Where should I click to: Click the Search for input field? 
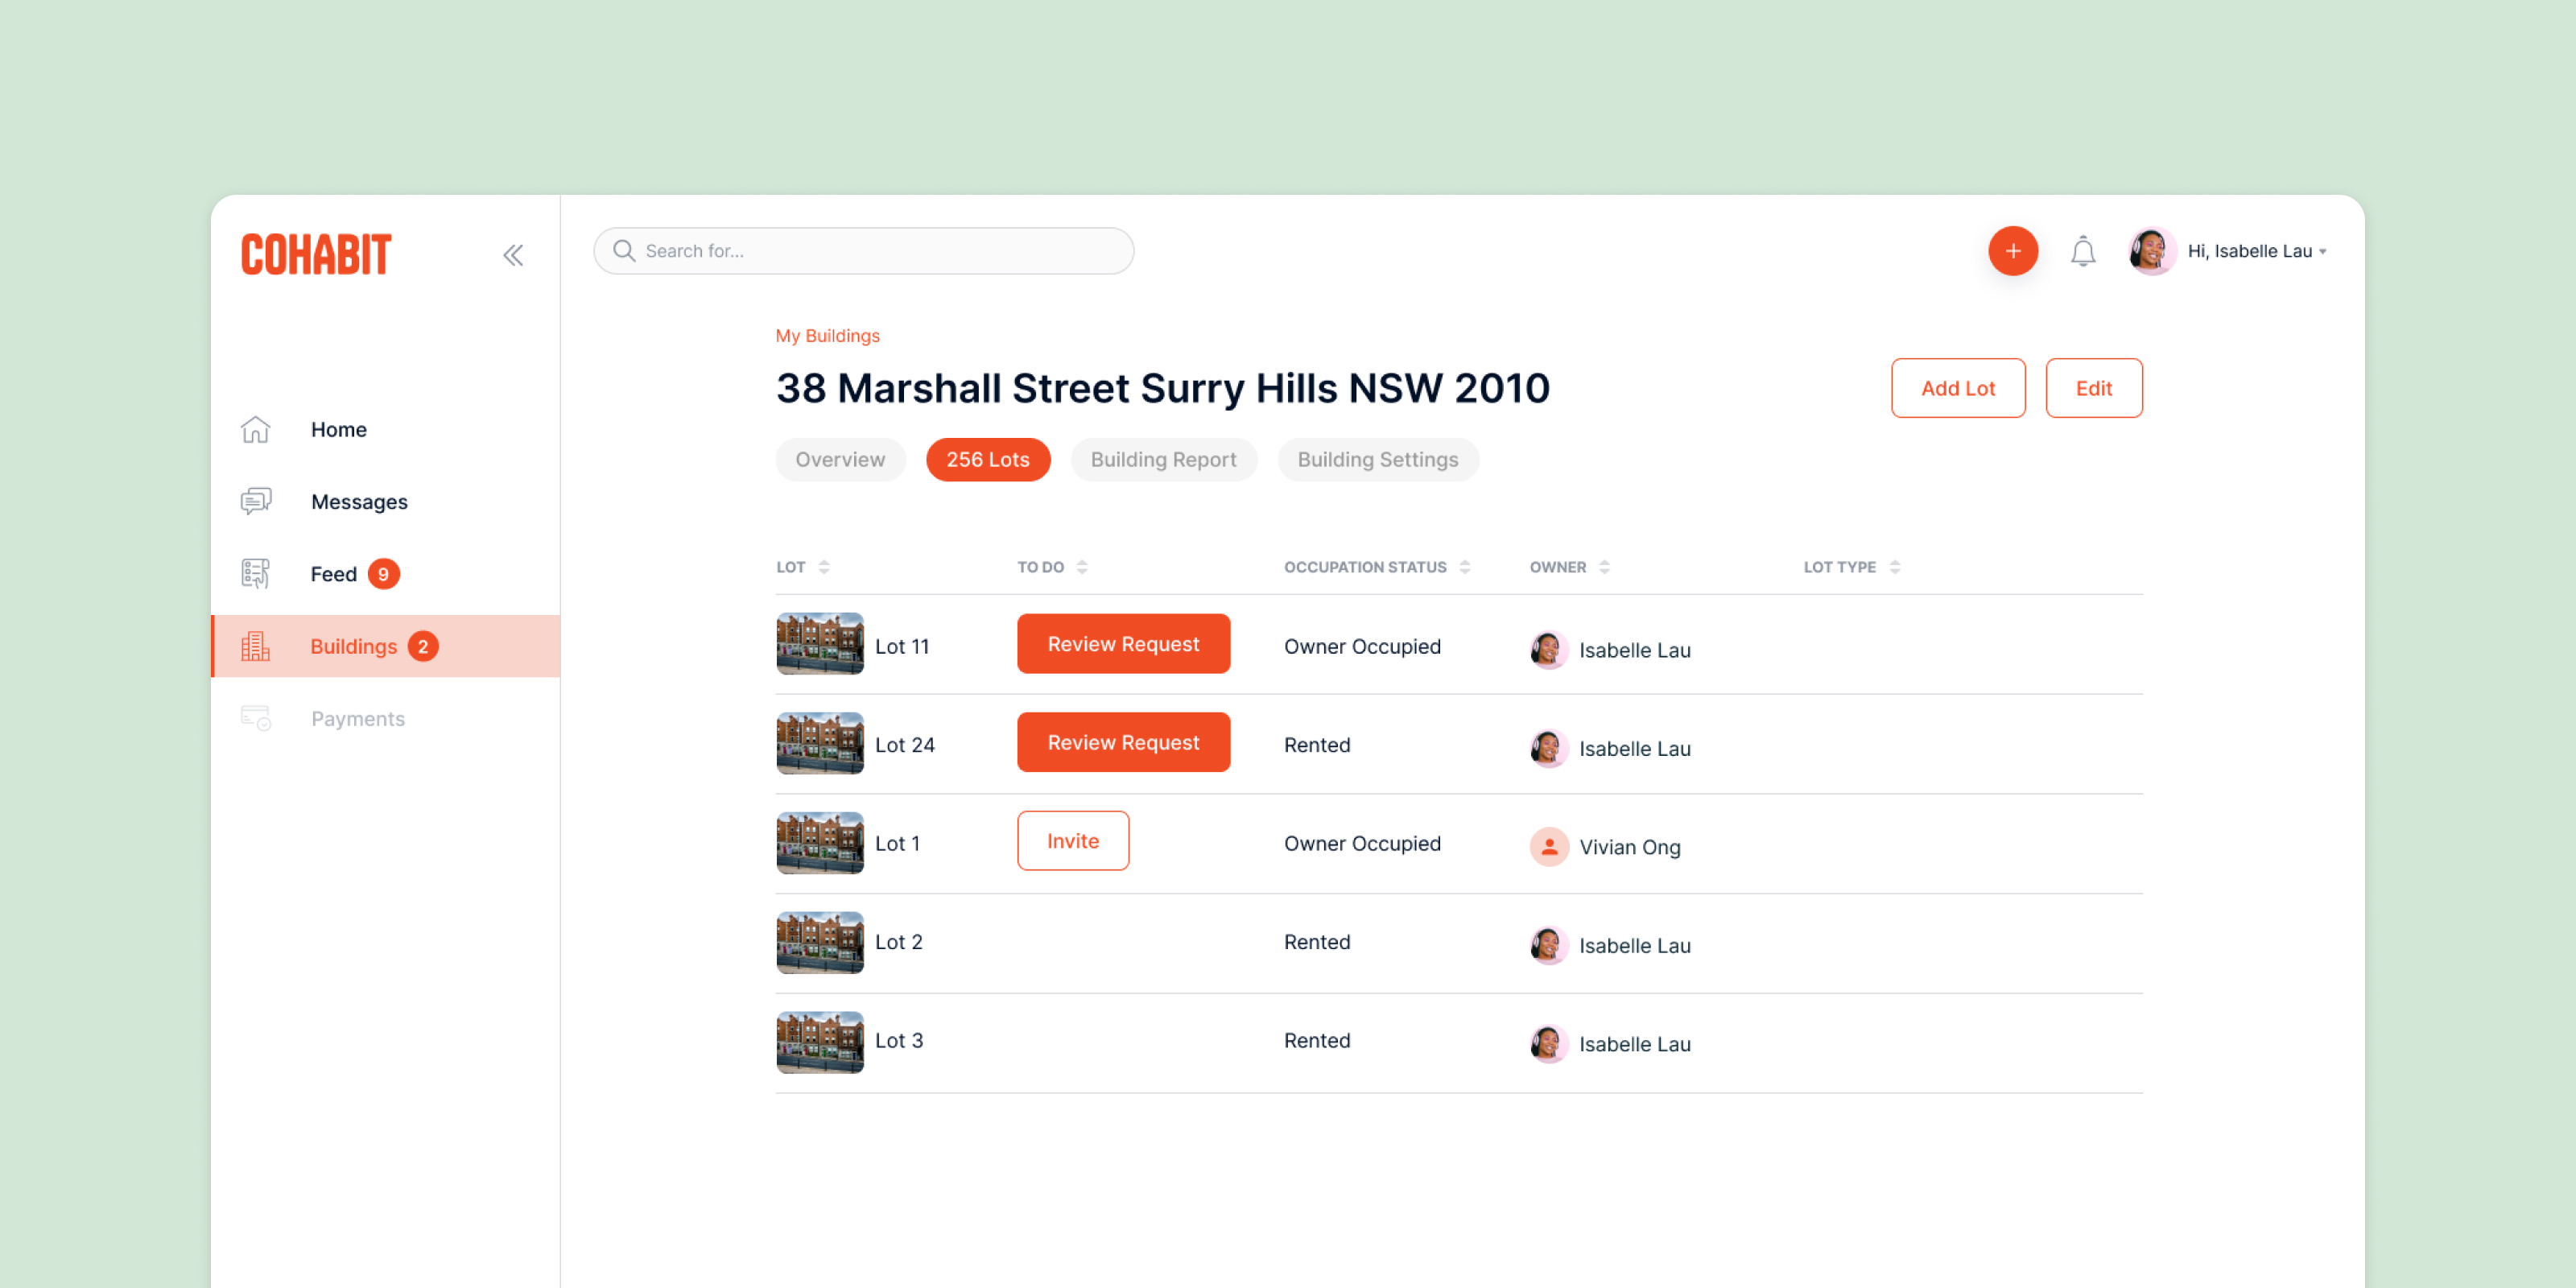tap(880, 251)
